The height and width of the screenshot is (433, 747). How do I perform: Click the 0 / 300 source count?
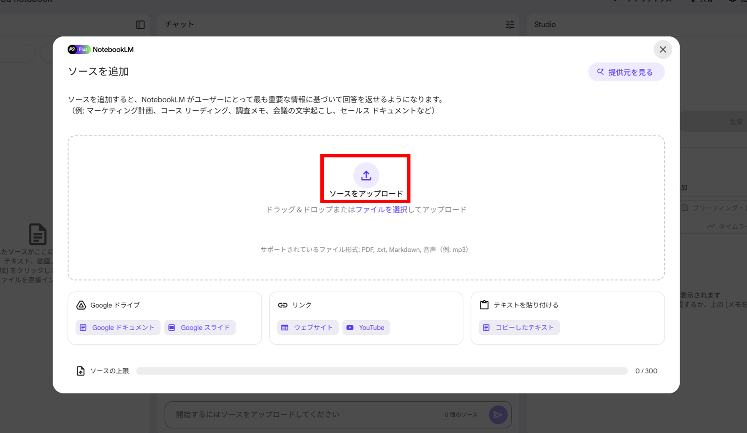(646, 371)
